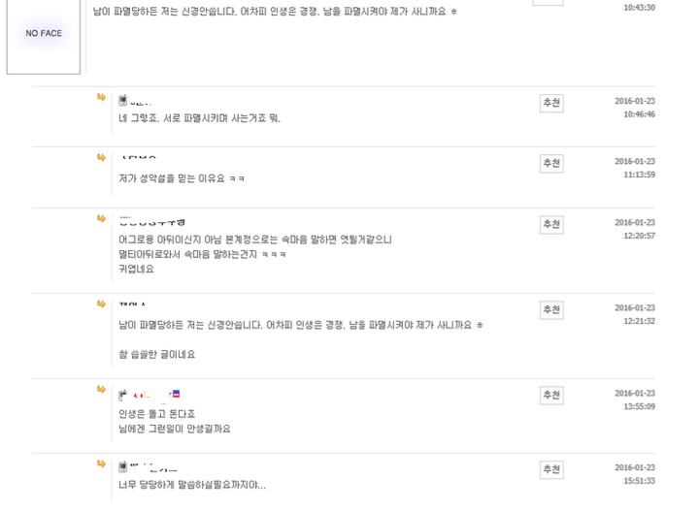Click the 2016-01-23 12:20:57 timestamp
Screen dimensions: 699x511
[x=634, y=229]
